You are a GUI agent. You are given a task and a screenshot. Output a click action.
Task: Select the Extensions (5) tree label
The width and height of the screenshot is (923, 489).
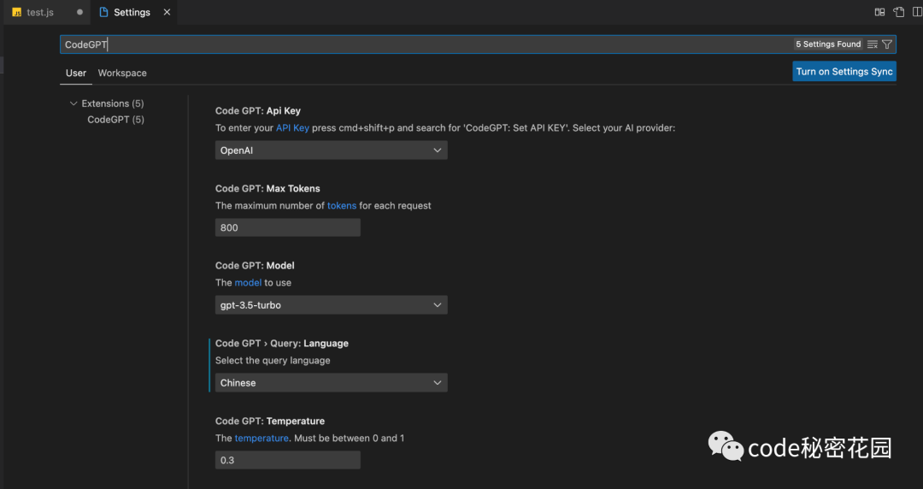coord(113,103)
